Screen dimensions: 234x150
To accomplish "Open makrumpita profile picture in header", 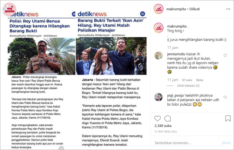I will click(159, 9).
